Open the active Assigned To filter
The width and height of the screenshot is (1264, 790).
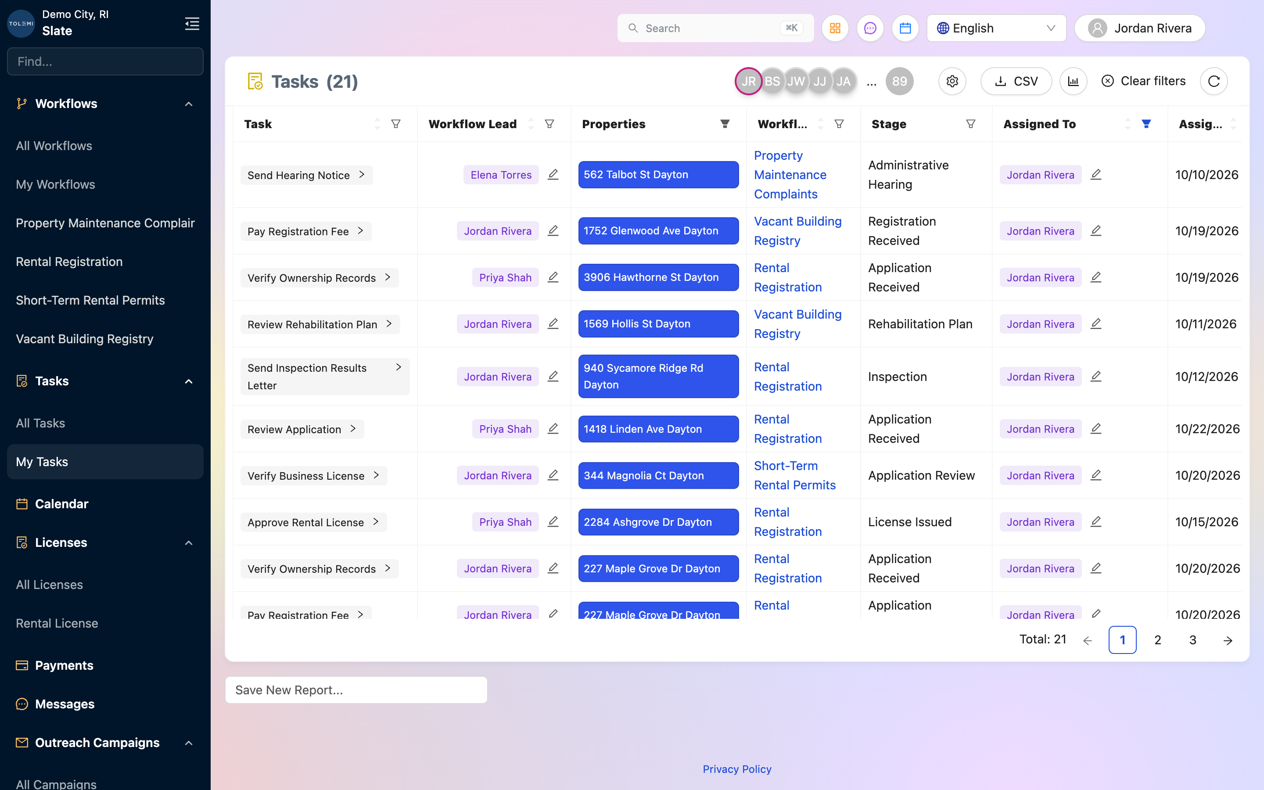(x=1146, y=124)
